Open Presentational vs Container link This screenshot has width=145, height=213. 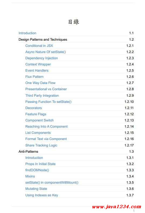pos(46,89)
